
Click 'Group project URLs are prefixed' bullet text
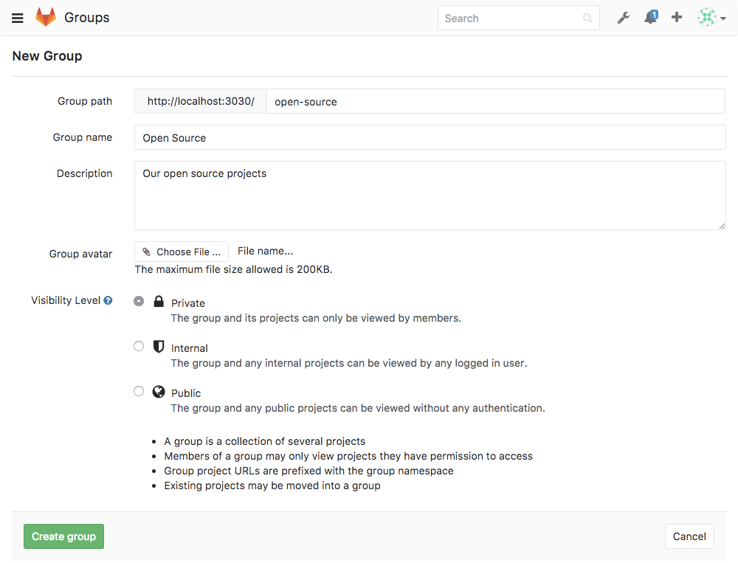pos(308,471)
